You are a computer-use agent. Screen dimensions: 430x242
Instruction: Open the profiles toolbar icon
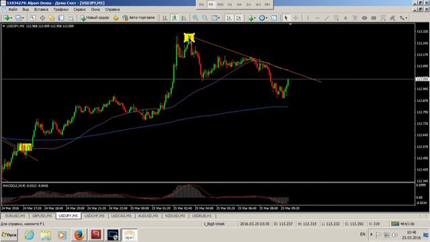click(x=18, y=18)
